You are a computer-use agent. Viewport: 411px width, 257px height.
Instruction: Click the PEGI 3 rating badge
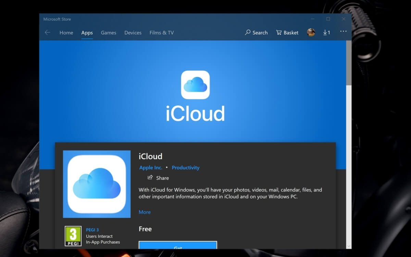pos(73,236)
